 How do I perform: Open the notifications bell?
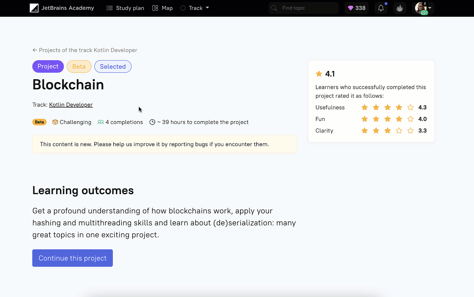(381, 8)
